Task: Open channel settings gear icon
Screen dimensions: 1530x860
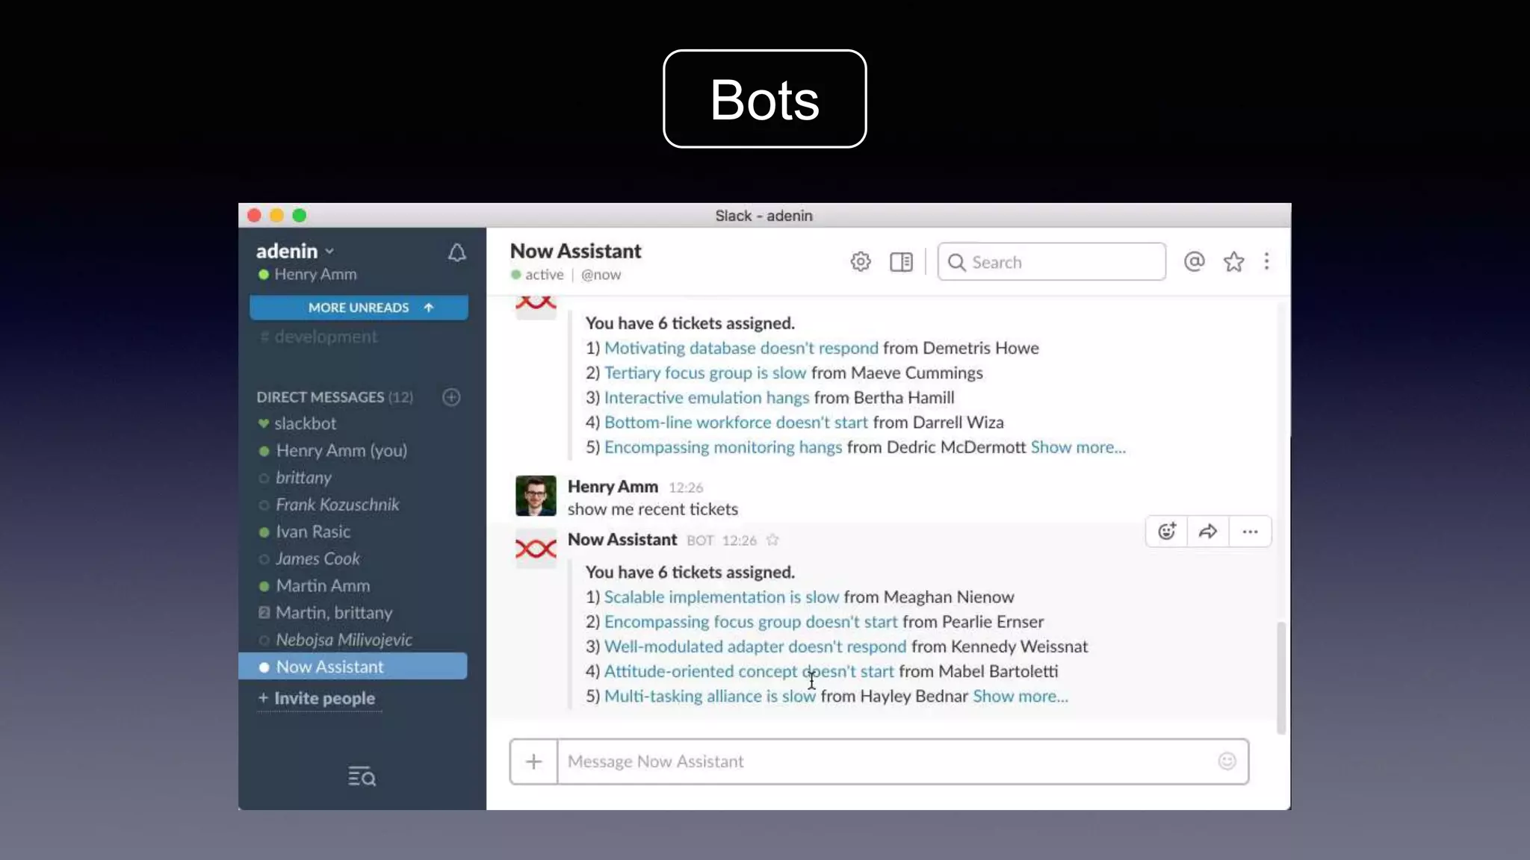Action: [861, 262]
